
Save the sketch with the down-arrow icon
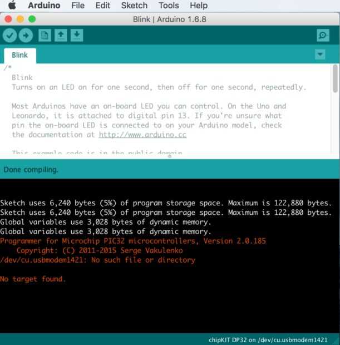[x=77, y=35]
